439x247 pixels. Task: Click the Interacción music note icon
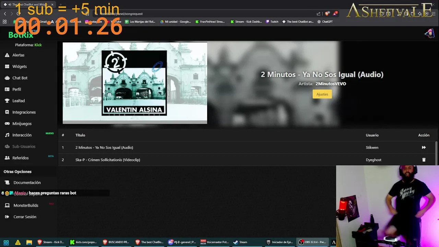[x=7, y=135]
